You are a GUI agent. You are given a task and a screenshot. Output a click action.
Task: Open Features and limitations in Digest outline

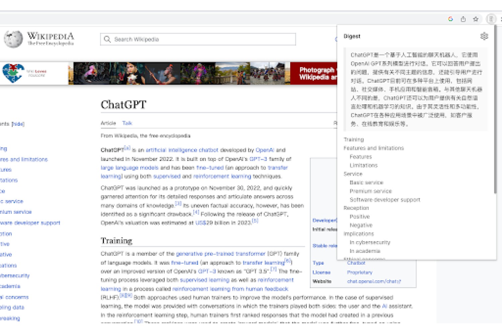tap(373, 148)
